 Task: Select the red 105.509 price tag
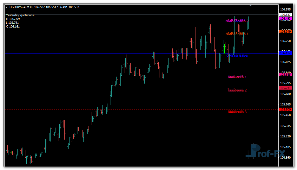[285, 110]
